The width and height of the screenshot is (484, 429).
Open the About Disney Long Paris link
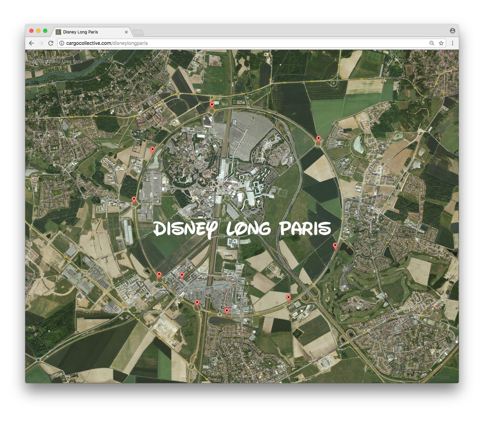(58, 61)
